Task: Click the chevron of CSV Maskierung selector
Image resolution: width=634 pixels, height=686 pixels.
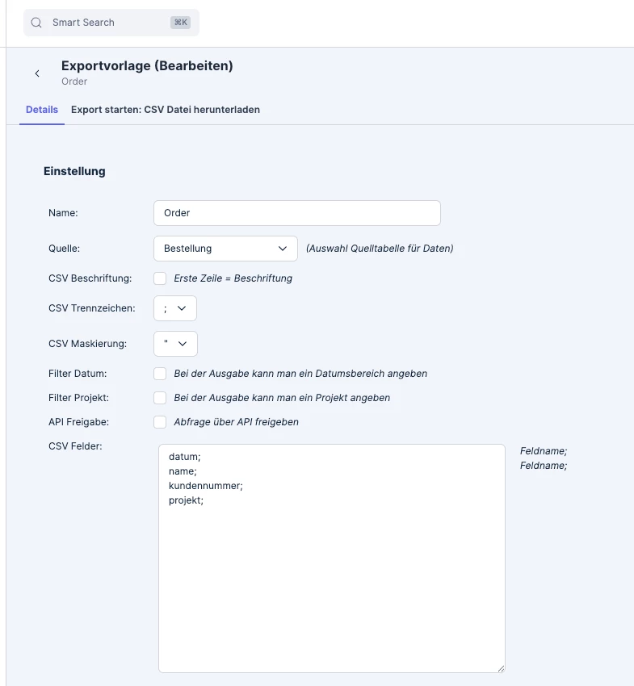Action: (x=183, y=344)
